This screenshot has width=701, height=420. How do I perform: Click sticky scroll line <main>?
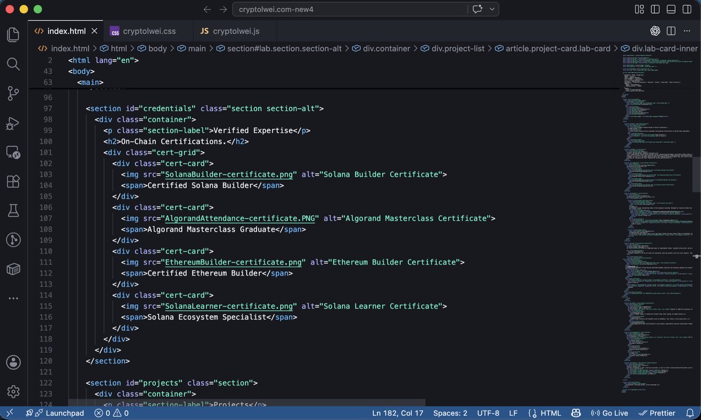91,82
